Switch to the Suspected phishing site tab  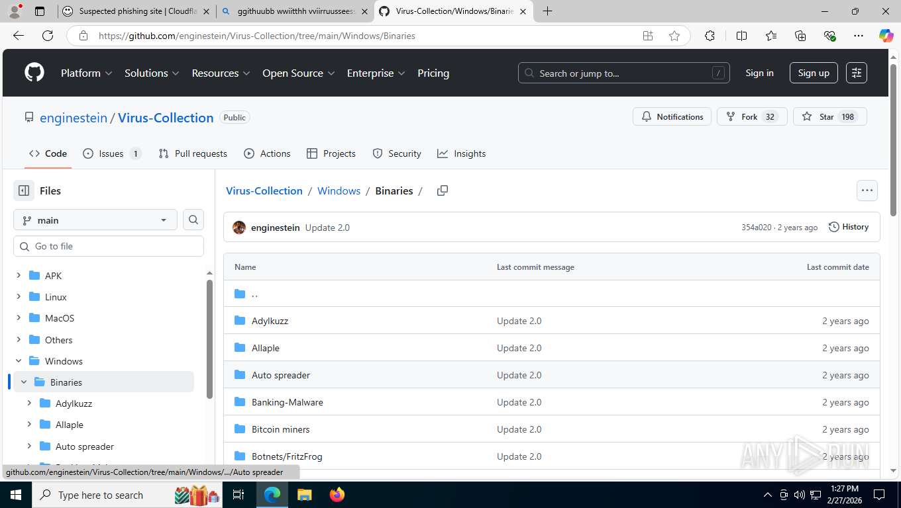pyautogui.click(x=137, y=11)
